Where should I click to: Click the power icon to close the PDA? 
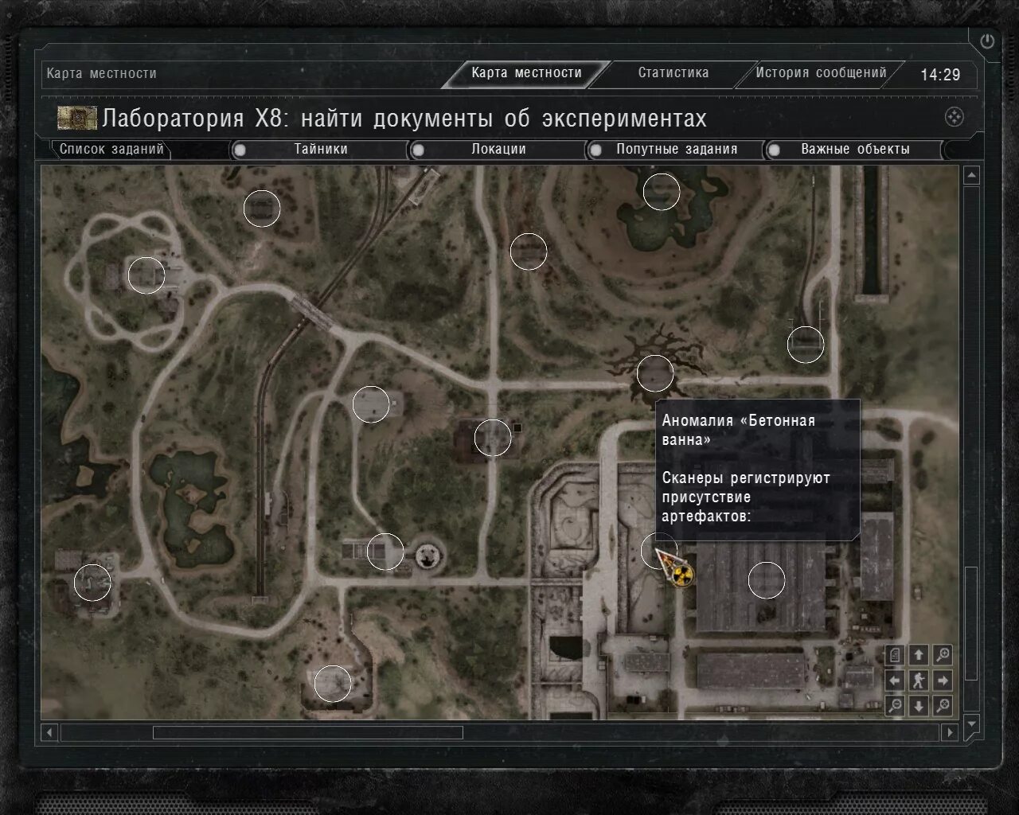[987, 41]
